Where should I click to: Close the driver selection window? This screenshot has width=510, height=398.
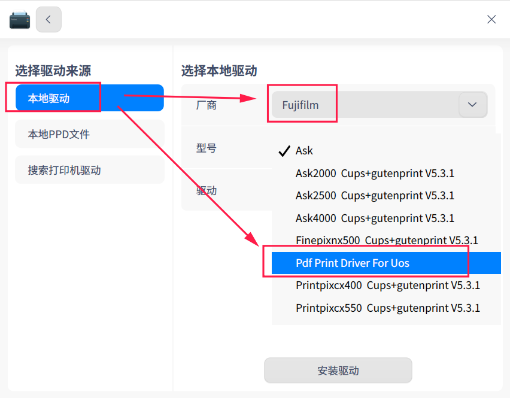click(491, 20)
